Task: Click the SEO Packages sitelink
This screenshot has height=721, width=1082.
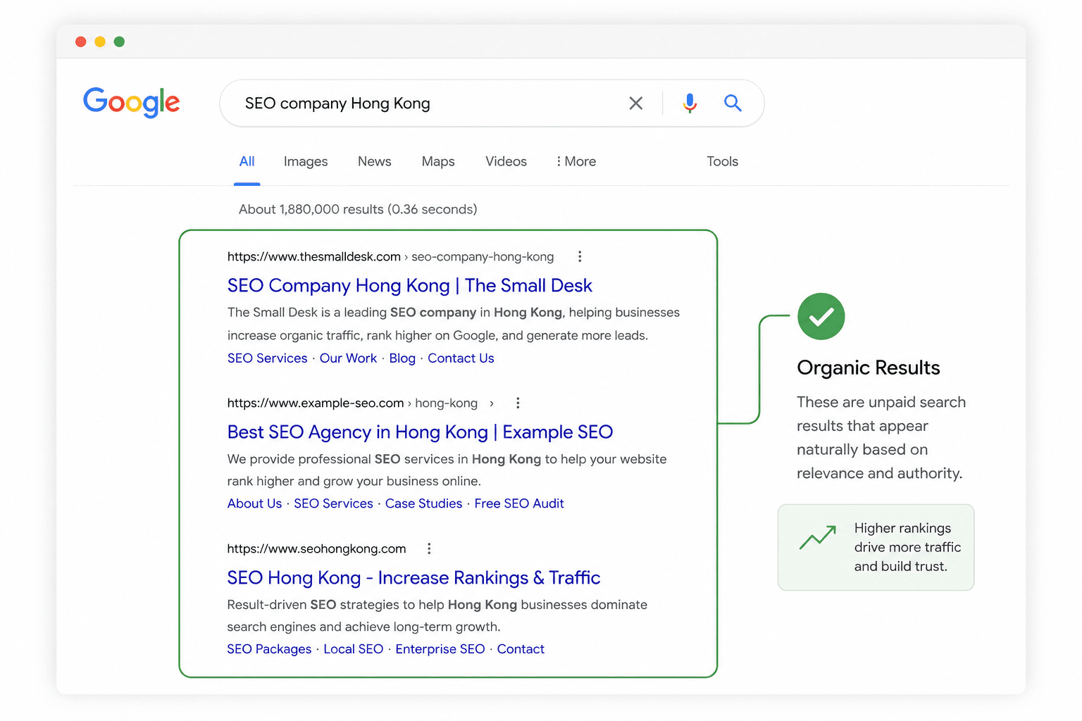Action: (x=269, y=649)
